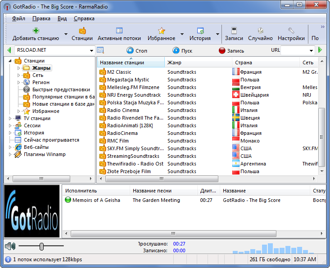Expand the Веб-сайты tree node
Screen dimensions: 330x268
click(10, 147)
